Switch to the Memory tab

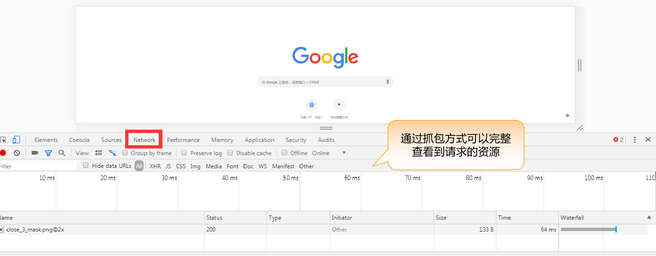click(222, 140)
